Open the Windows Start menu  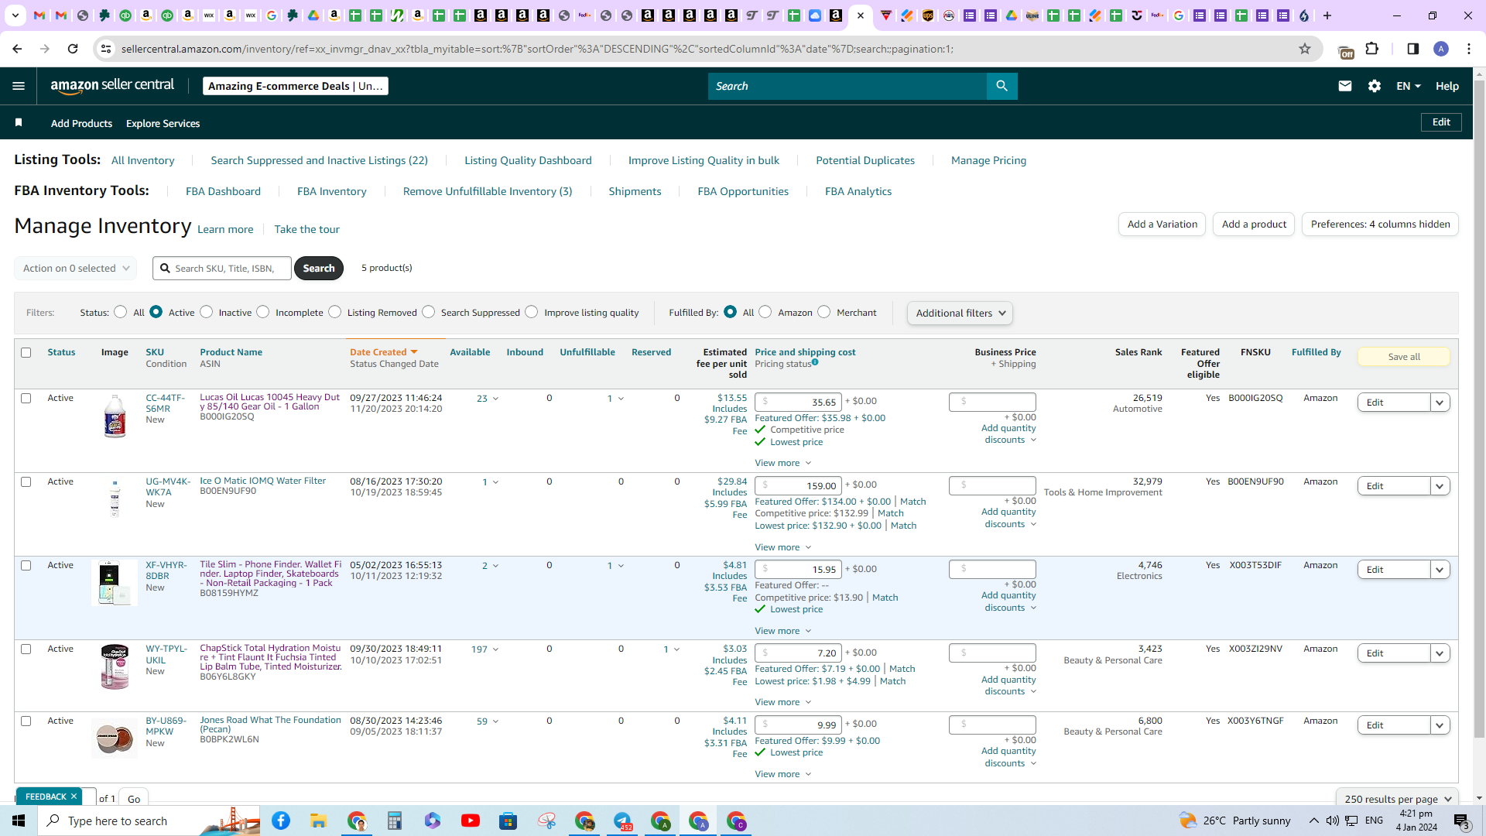[x=19, y=821]
